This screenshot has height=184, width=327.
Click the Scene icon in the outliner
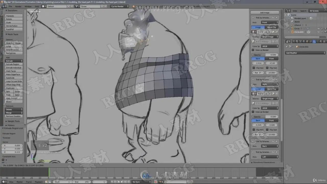point(289,15)
